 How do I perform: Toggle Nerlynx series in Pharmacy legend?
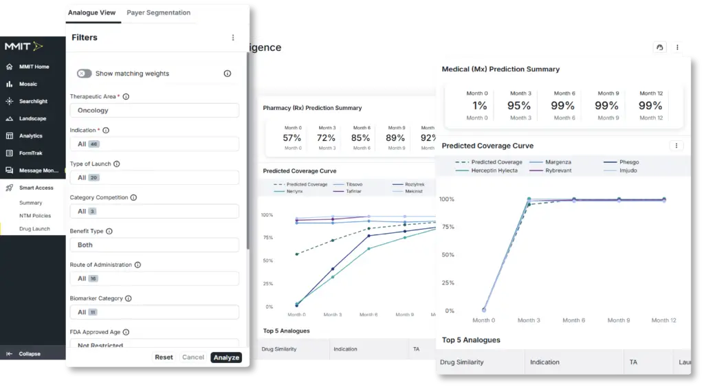(x=288, y=191)
